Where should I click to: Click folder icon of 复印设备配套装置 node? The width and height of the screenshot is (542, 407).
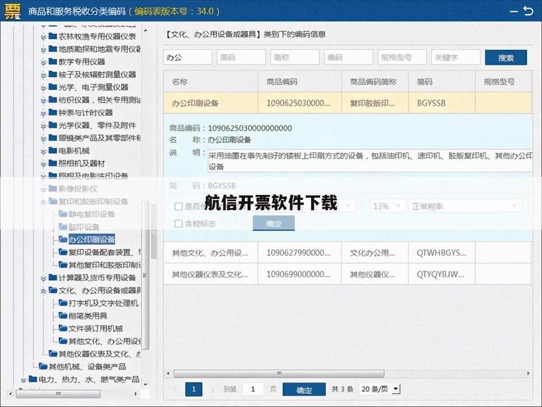point(63,252)
